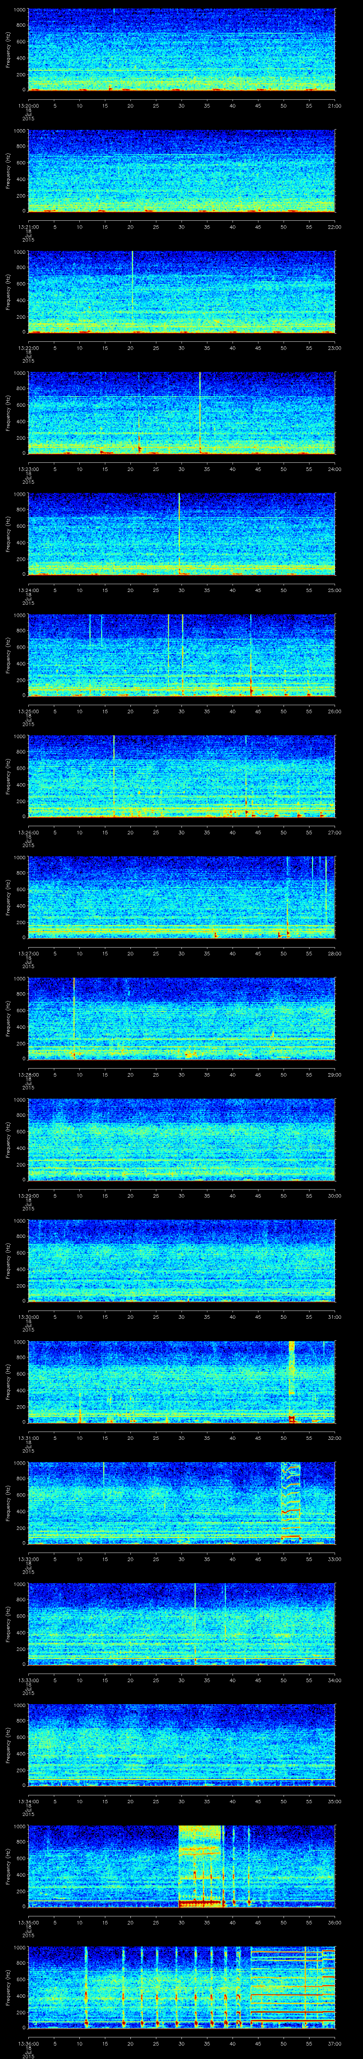Pick the '13:29:00' start time label
Screen dimensions: 363x2059
pyautogui.click(x=29, y=1196)
